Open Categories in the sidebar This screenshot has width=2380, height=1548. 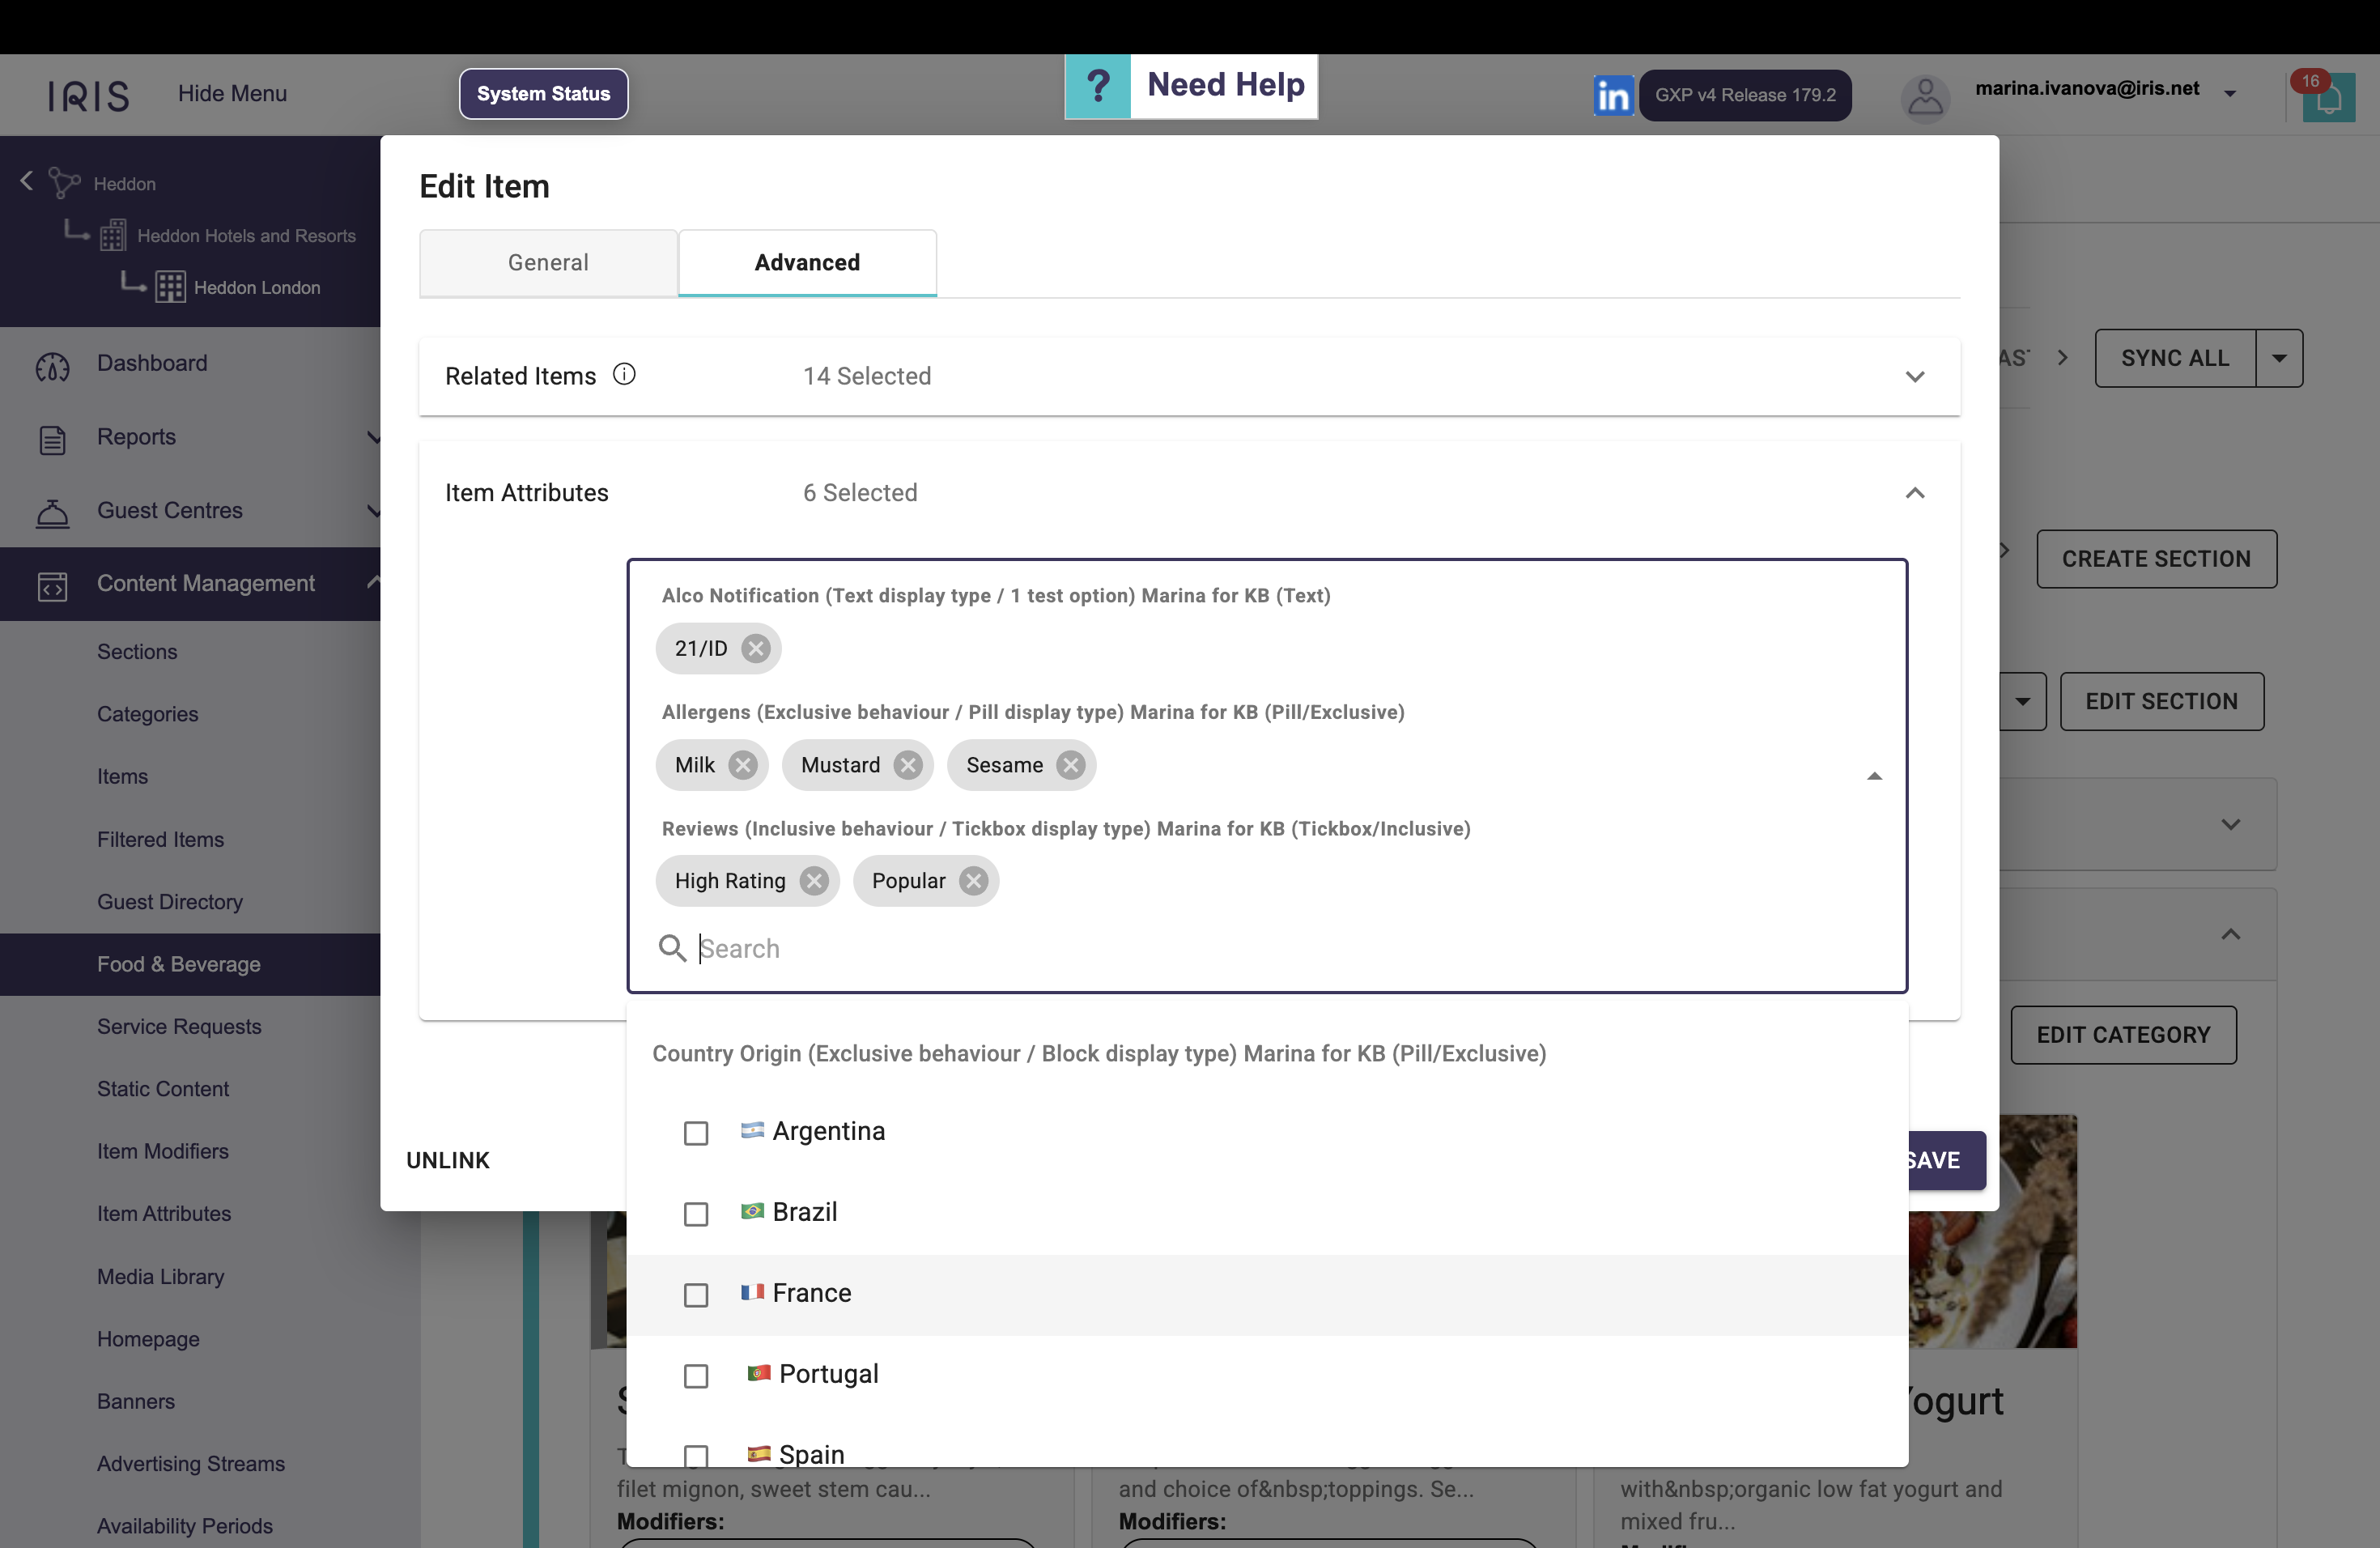[x=148, y=714]
